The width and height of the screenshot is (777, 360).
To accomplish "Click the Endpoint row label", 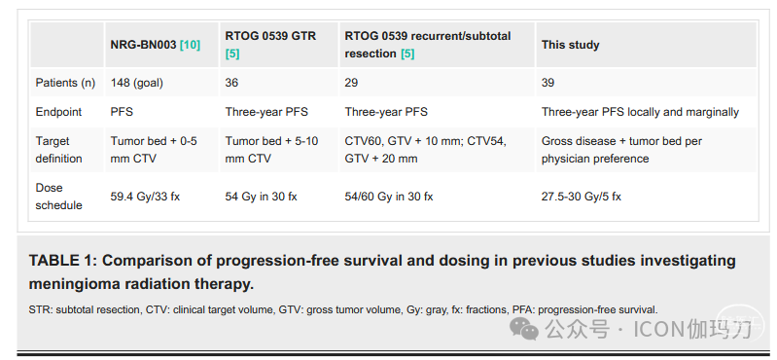I will pos(58,112).
